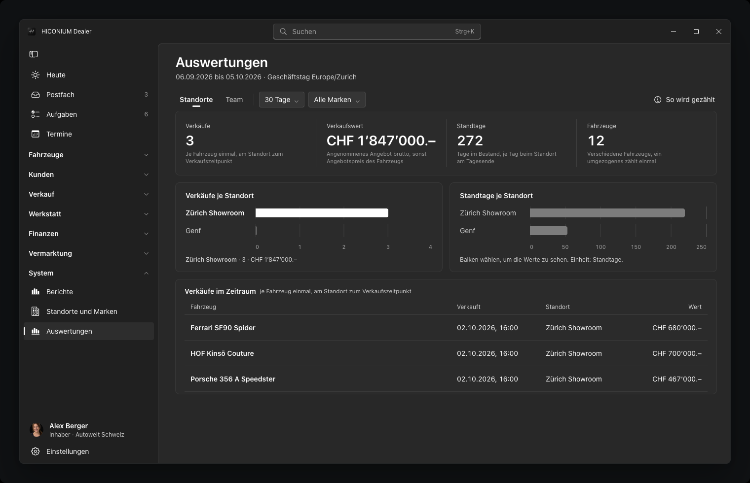Open Aufgaben via its checklist icon
750x483 pixels.
pyautogui.click(x=36, y=114)
